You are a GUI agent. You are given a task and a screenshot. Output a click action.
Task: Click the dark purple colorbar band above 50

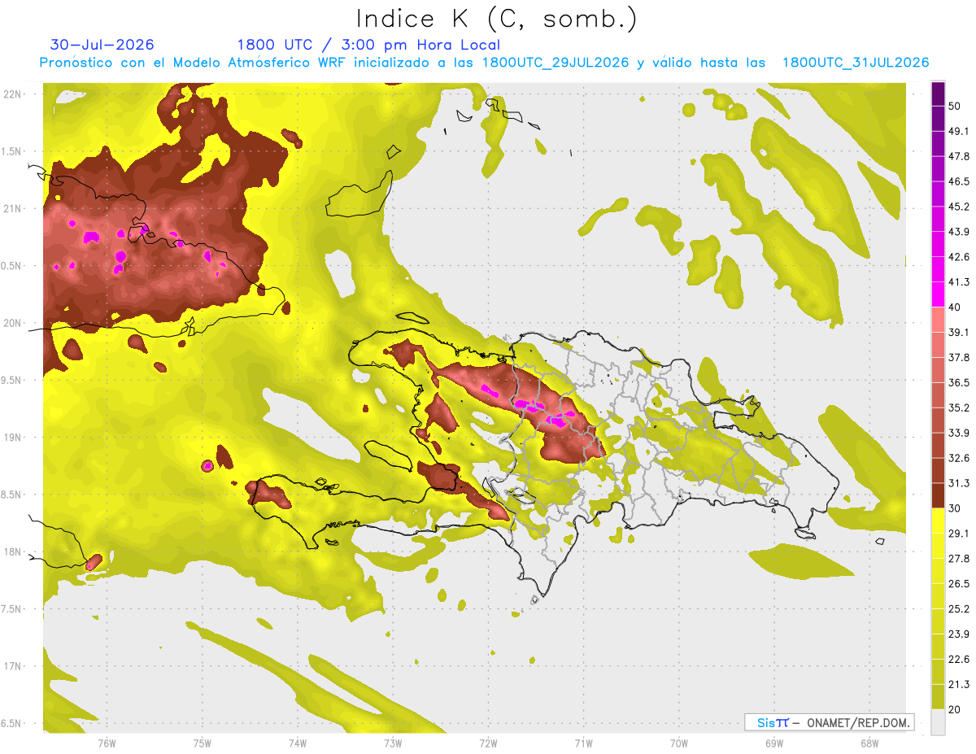(938, 94)
